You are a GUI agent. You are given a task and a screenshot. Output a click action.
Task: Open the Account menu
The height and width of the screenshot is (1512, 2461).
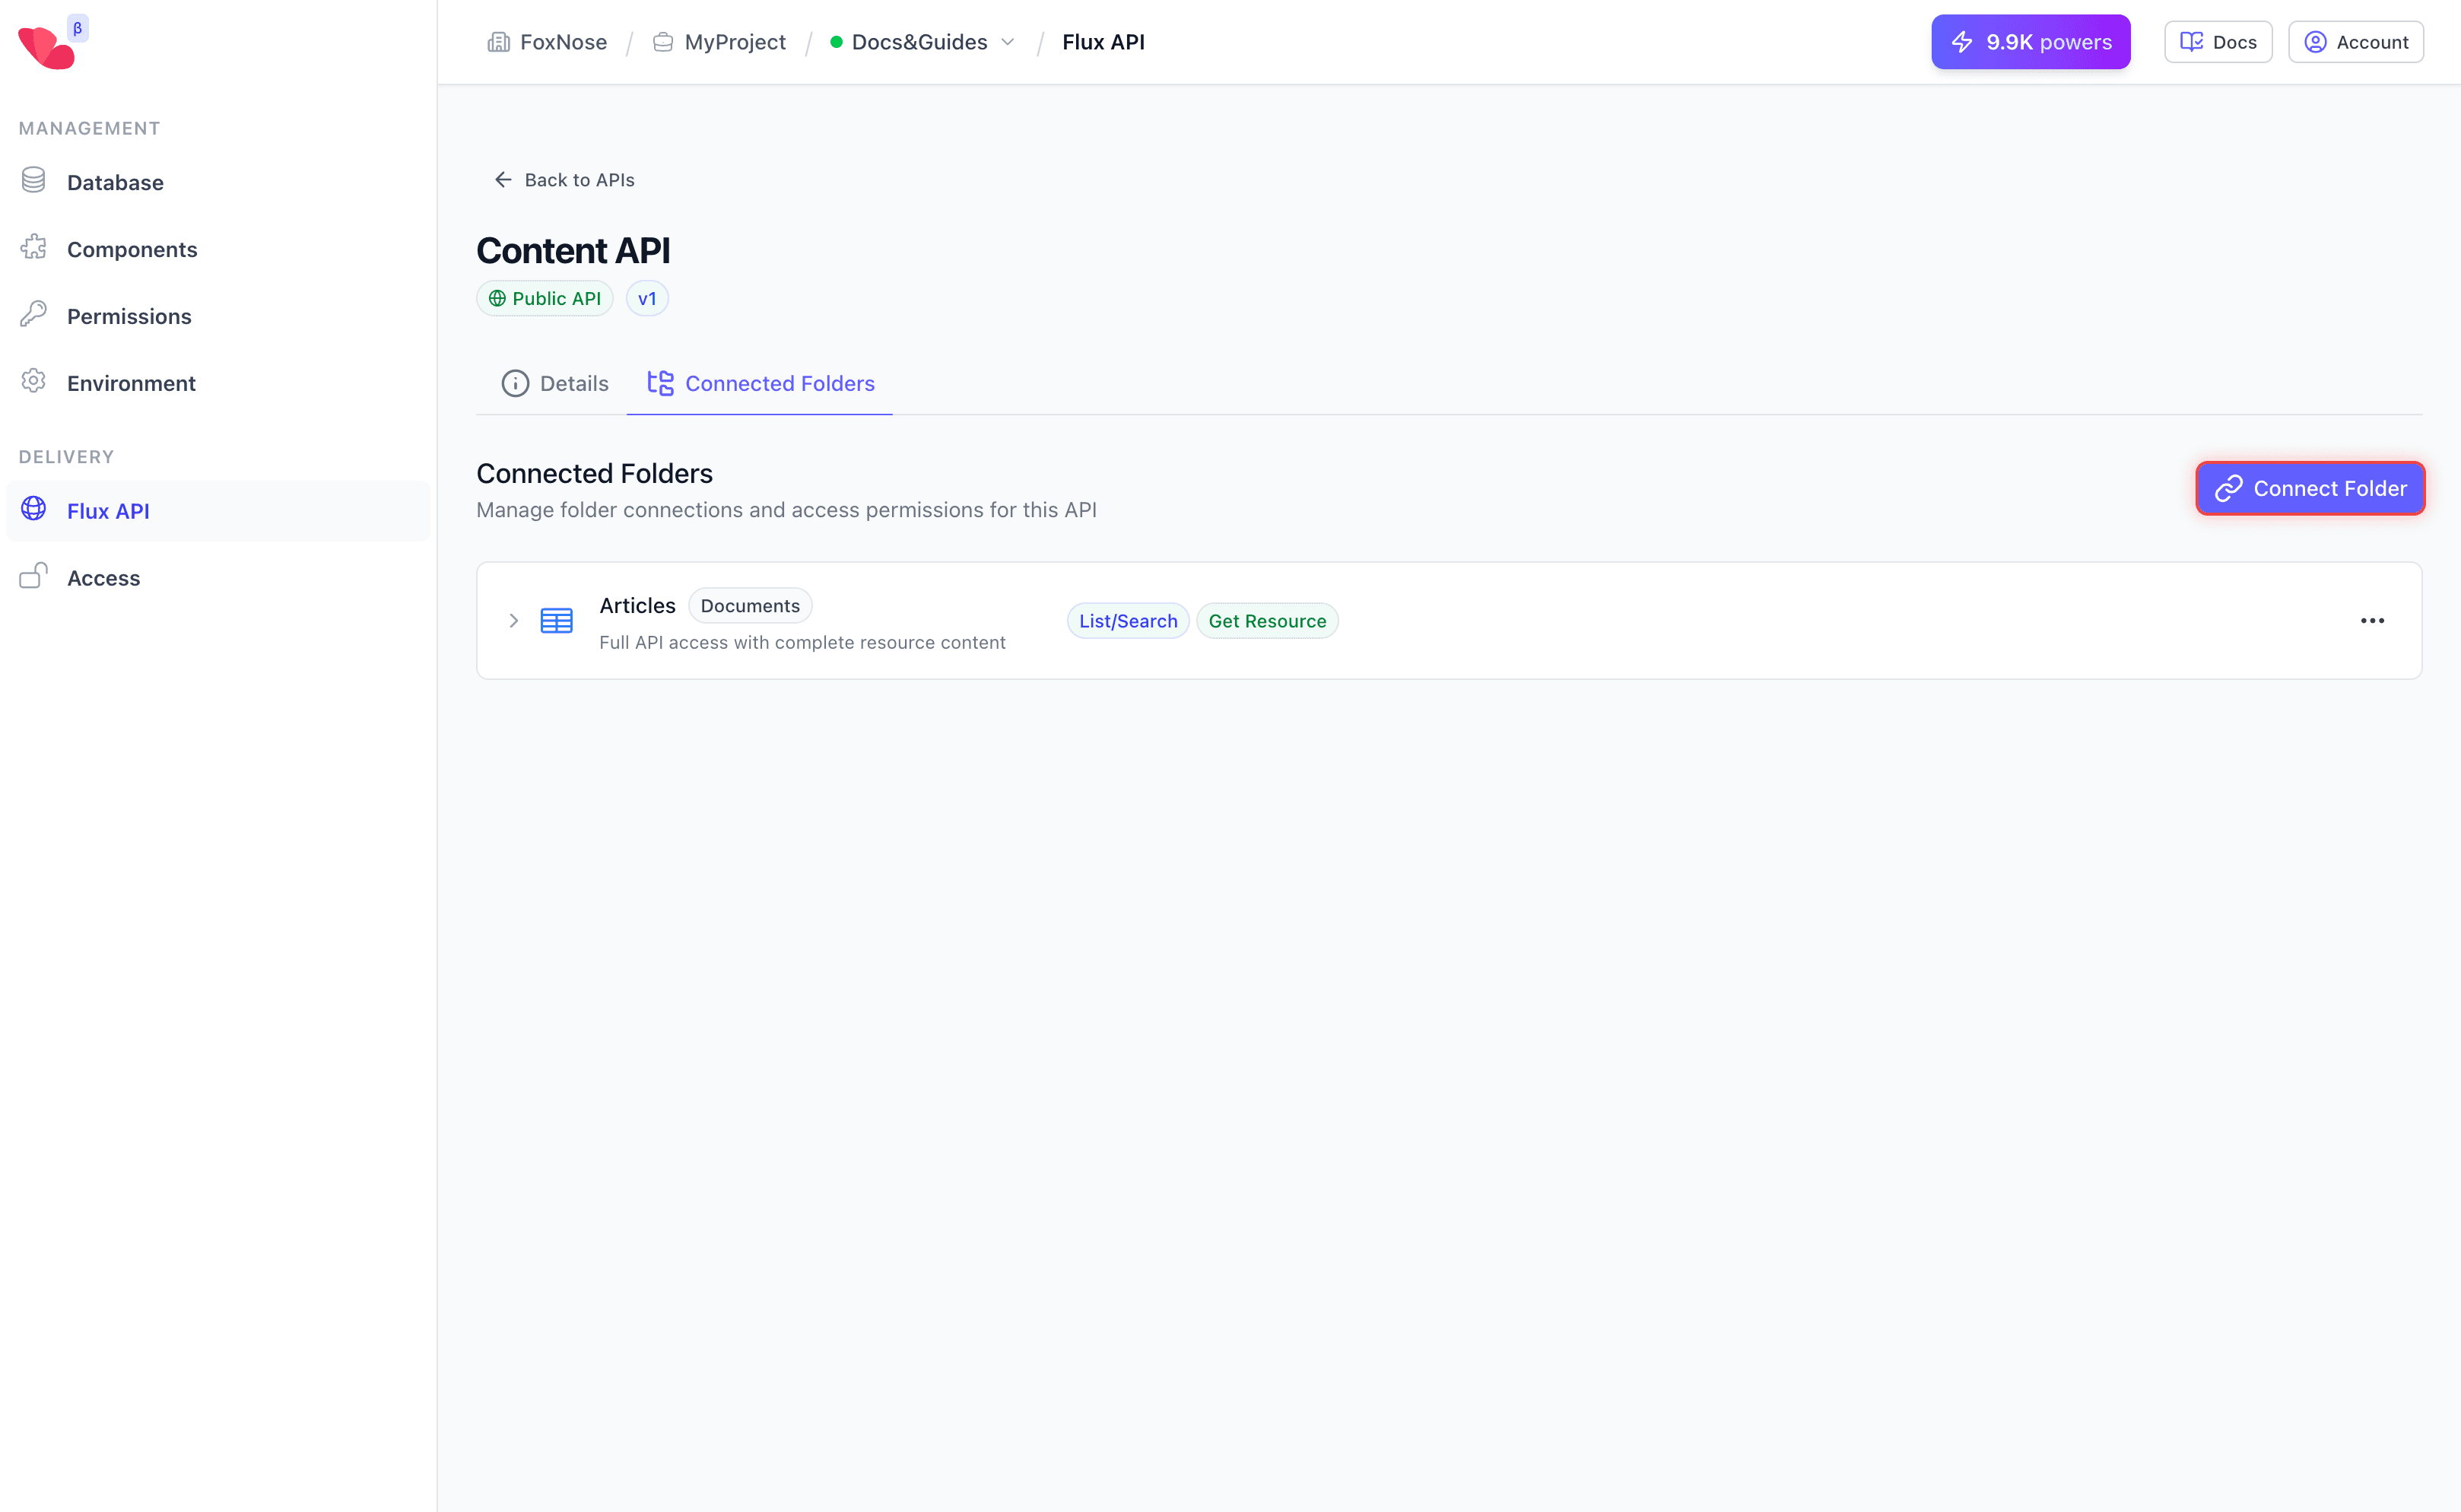(x=2355, y=42)
